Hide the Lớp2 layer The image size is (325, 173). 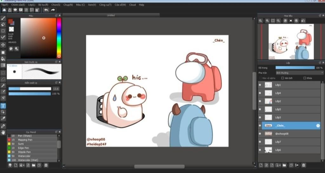coord(260,101)
